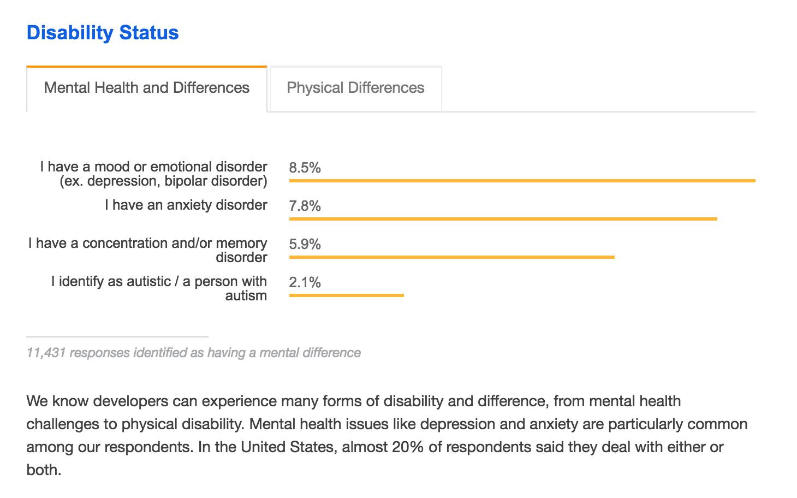Click the word "both." ending the paragraph
This screenshot has width=797, height=498.
coord(44,470)
